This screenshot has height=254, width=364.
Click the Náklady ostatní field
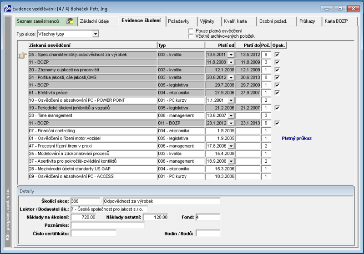[156, 217]
